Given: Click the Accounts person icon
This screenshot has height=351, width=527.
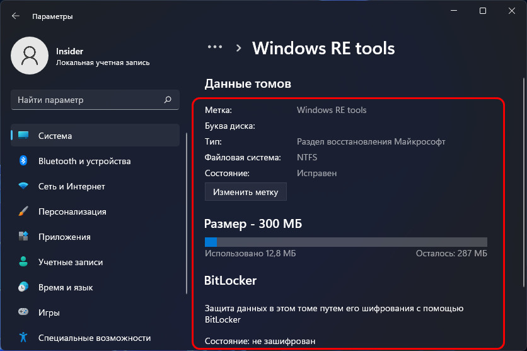Looking at the screenshot, I should (23, 262).
